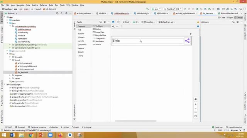Open the Default (en-us) locale dropdown
Viewport: 247px width, 138px height.
point(167,22)
